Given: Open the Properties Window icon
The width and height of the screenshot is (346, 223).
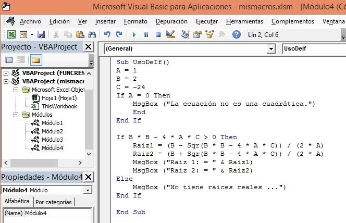Looking at the screenshot, I should click(x=197, y=34).
